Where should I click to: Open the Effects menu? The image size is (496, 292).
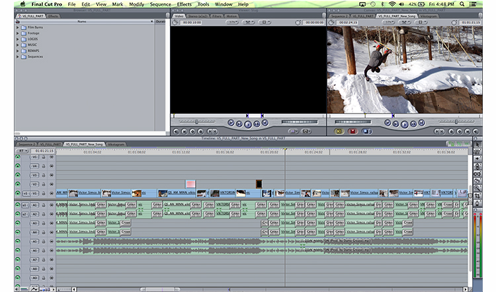[184, 4]
